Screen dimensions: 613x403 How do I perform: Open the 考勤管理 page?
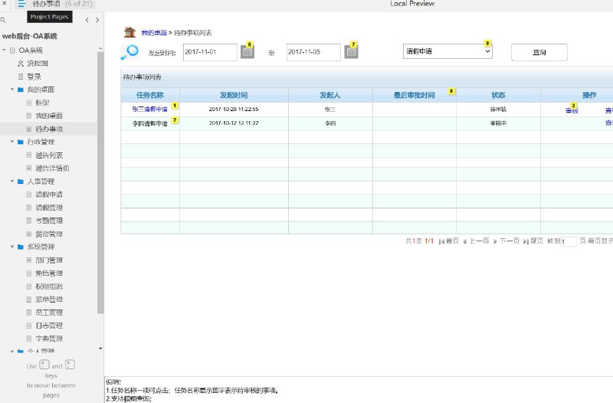[x=49, y=221]
